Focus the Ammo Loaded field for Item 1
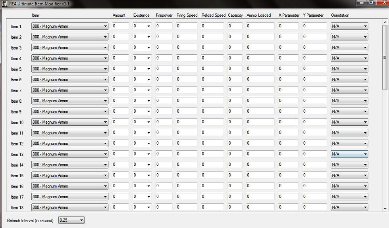The width and height of the screenshot is (389, 228). (x=260, y=26)
